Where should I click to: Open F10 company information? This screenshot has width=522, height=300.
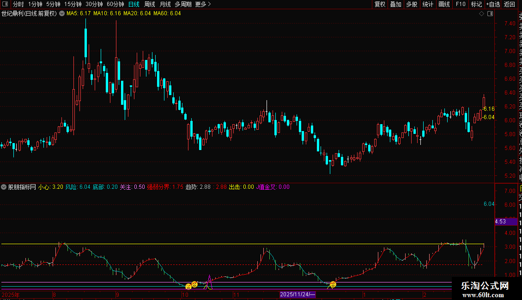(x=461, y=5)
